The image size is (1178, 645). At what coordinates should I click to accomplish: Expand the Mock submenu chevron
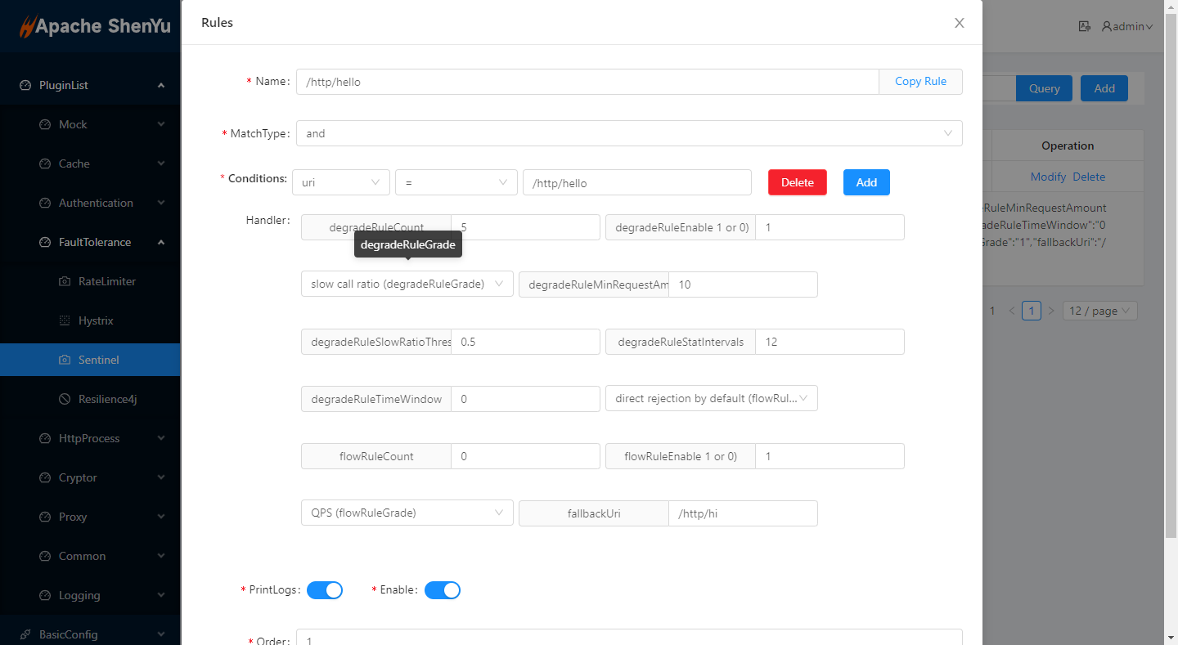tap(161, 124)
